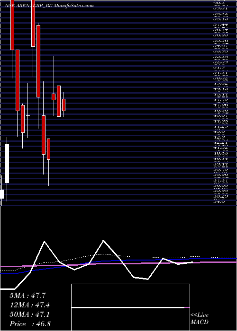The height and width of the screenshot is (331, 237).
Task: Click the 35.29 price axis label
Action: pyautogui.click(x=220, y=196)
